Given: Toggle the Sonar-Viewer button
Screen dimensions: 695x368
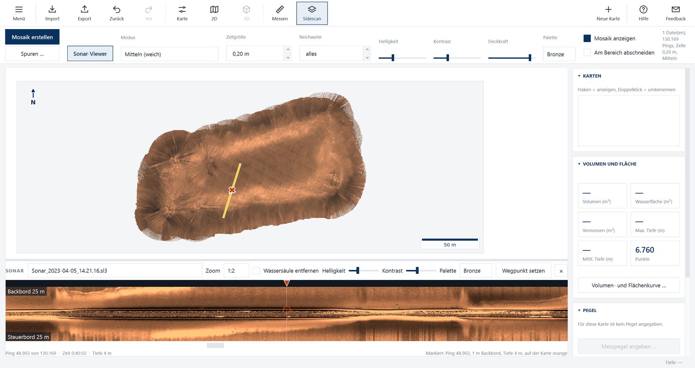Looking at the screenshot, I should pyautogui.click(x=90, y=54).
